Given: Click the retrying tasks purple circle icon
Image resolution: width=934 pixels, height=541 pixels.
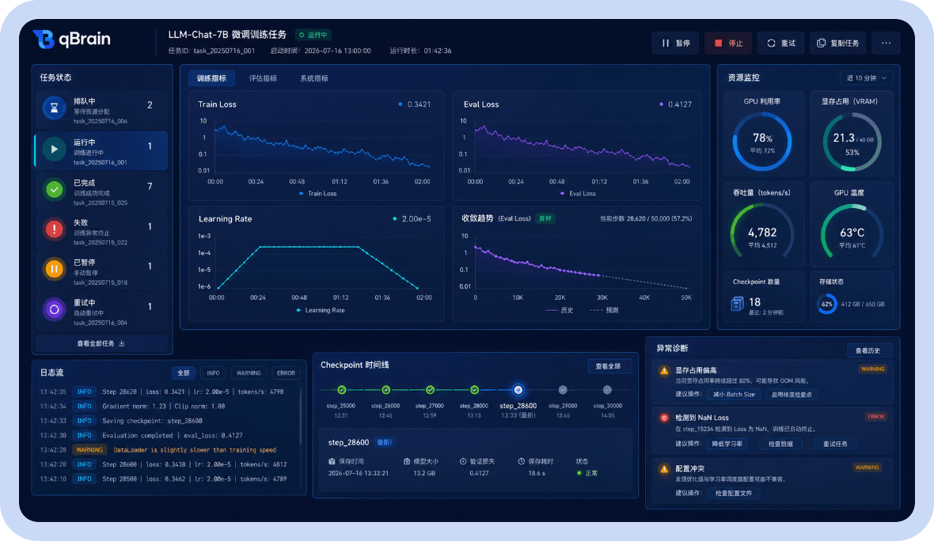Looking at the screenshot, I should point(54,309).
